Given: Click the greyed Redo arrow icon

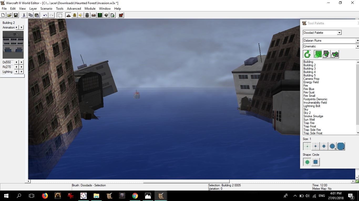Looking at the screenshot, I should tap(52, 15).
